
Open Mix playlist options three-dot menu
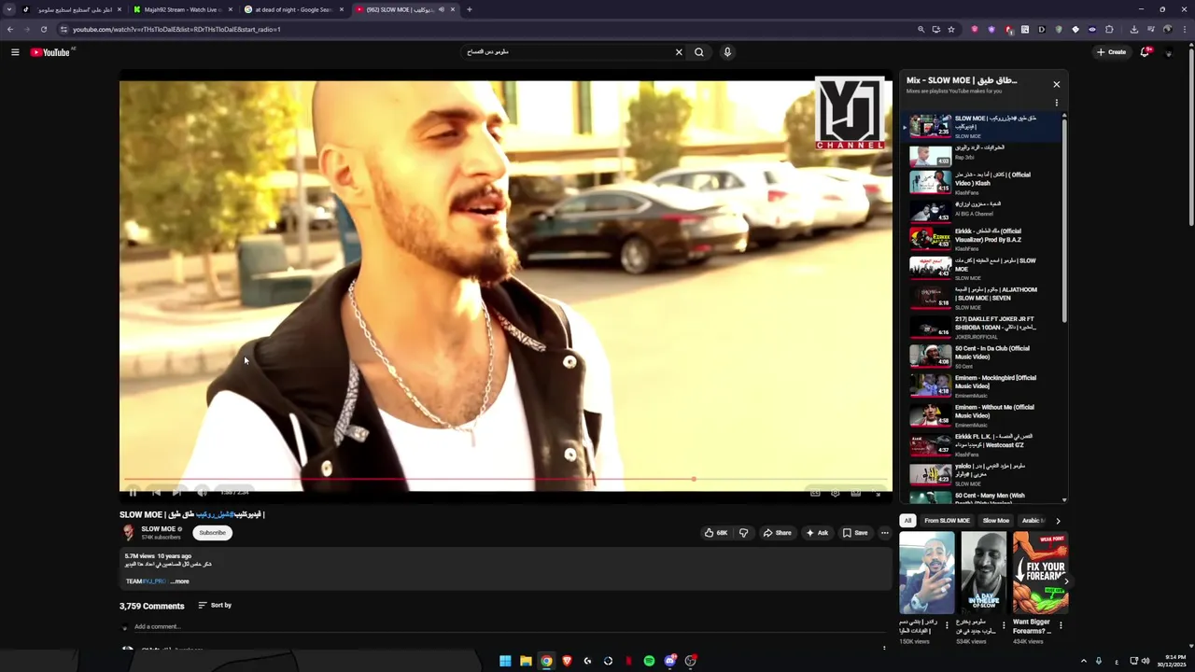(x=1057, y=103)
